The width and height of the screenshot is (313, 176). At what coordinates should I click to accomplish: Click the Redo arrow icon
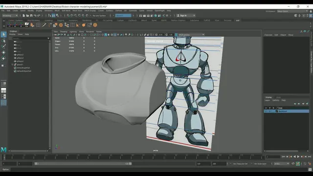click(39, 16)
